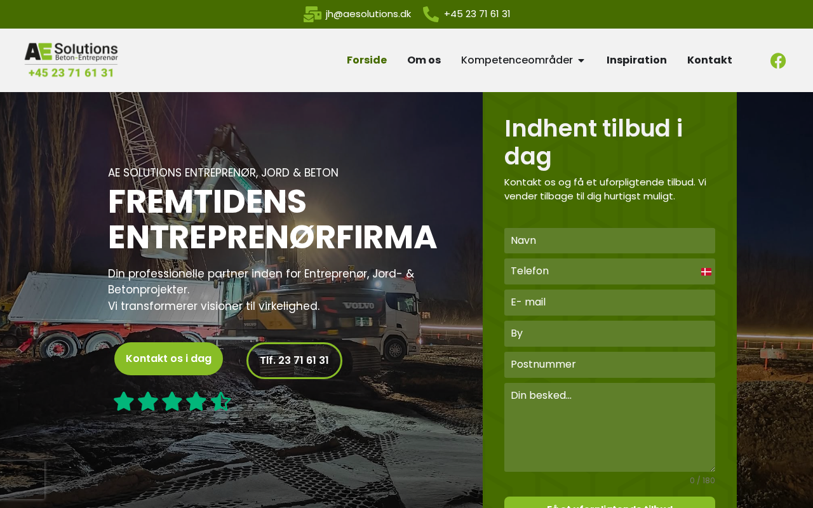The image size is (813, 508).
Task: Click the phone handset icon in top bar
Action: coord(431,14)
